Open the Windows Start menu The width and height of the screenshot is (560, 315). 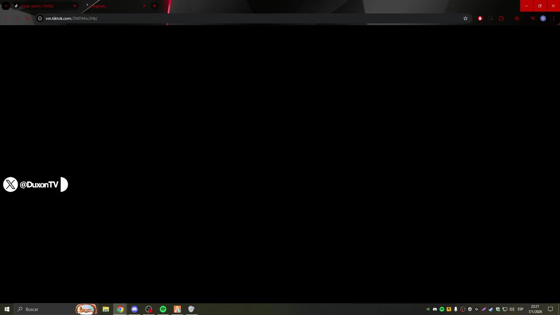[7, 309]
